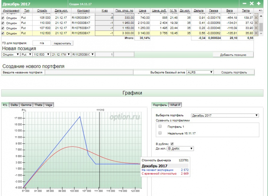Switch to the Gamma chart tab

[26, 105]
